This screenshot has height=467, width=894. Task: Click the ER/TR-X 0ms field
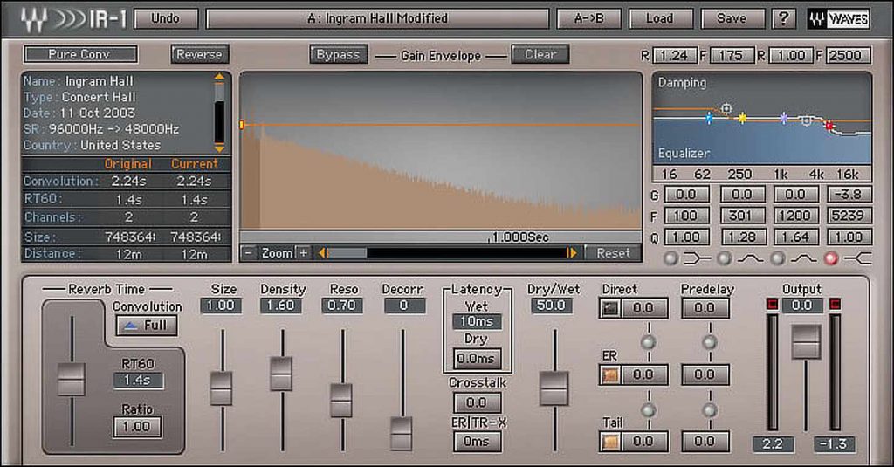coord(477,442)
